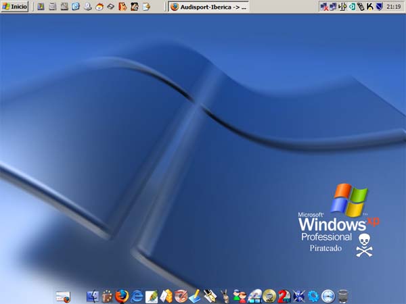This screenshot has width=406, height=304.
Task: Open the Inicio start menu
Action: coord(14,7)
